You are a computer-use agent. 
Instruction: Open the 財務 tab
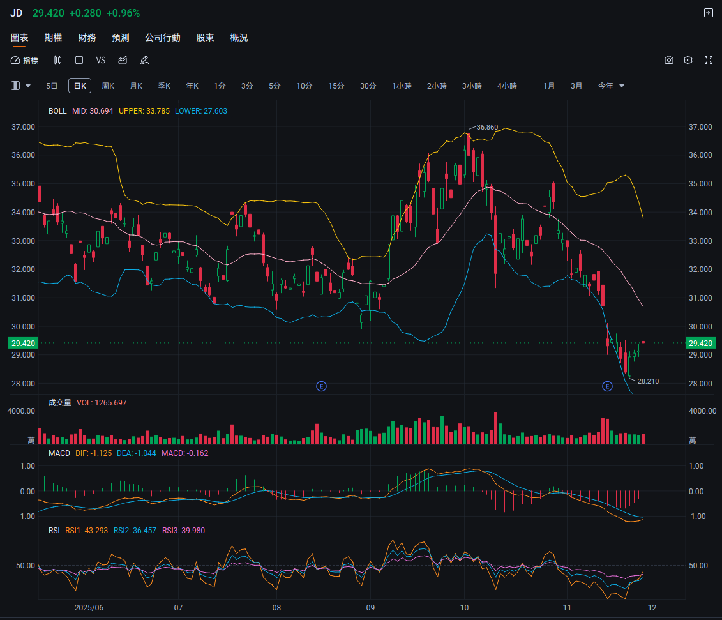[87, 38]
